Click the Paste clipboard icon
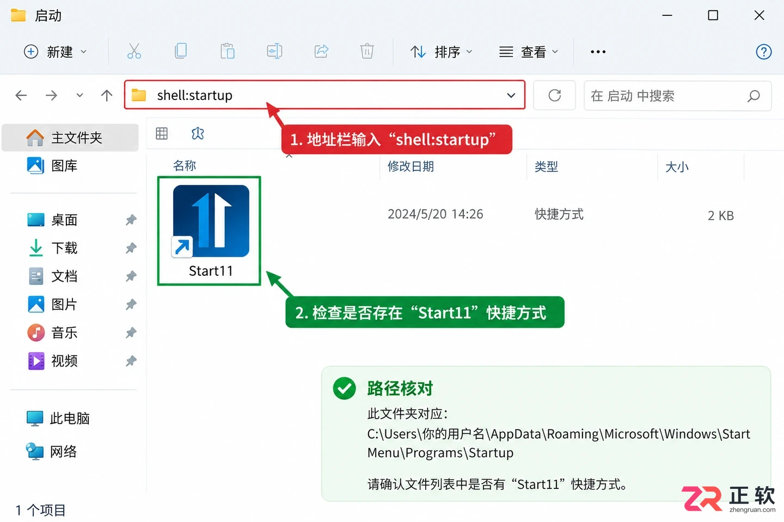The image size is (784, 522). 228,52
